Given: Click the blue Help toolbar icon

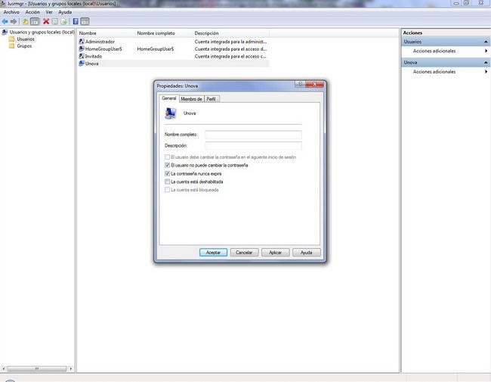Looking at the screenshot, I should [x=76, y=21].
